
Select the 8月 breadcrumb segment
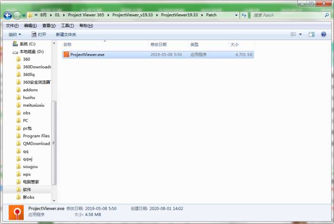43,15
